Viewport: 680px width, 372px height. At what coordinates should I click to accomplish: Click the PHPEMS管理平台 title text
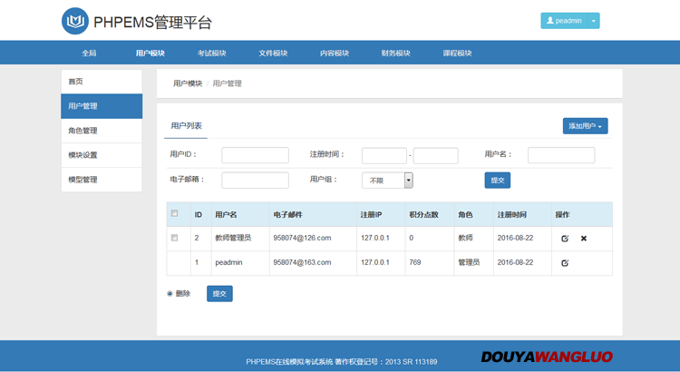click(152, 22)
